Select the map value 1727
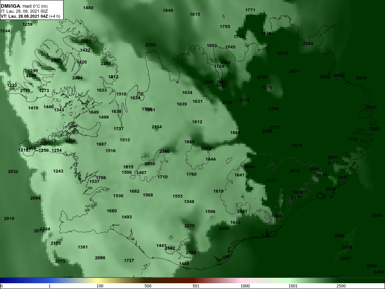 (129, 260)
